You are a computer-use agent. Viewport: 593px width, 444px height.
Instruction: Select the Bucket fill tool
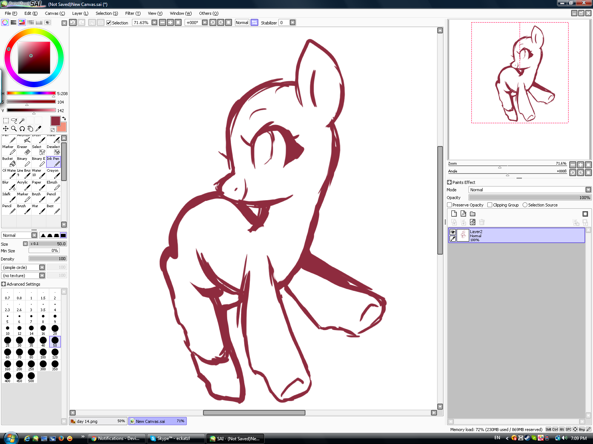pos(9,162)
